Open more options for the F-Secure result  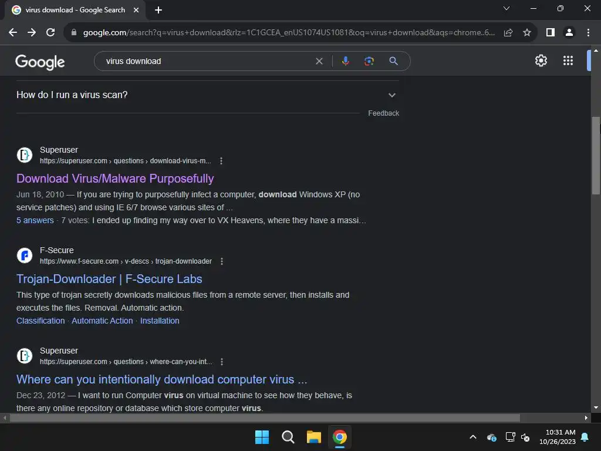click(x=222, y=261)
